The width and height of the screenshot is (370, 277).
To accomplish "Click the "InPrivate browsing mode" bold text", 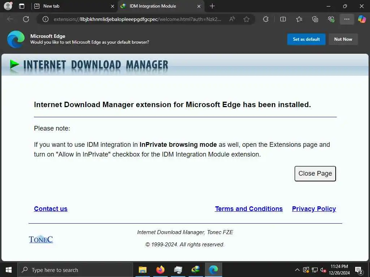I will 178,145.
